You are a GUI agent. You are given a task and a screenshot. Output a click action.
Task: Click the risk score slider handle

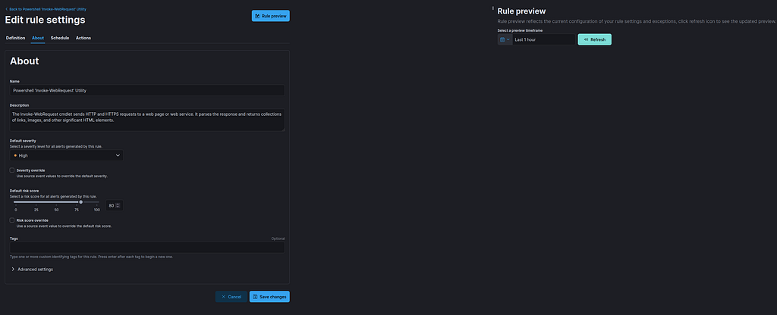point(80,201)
